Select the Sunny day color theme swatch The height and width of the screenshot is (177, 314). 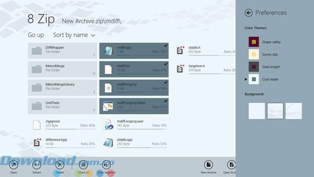254,54
